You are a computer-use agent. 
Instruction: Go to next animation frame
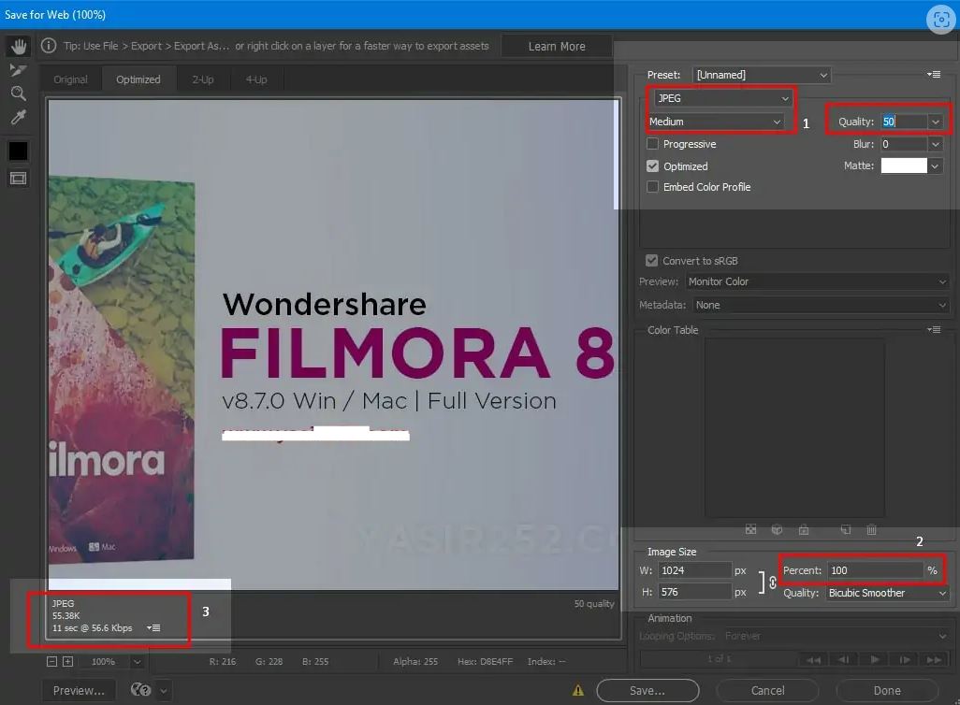click(x=905, y=660)
